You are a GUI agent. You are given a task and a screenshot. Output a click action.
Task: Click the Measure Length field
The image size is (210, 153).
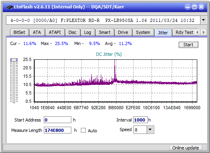point(57,130)
